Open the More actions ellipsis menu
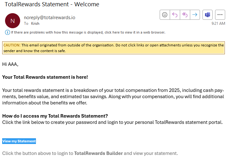This screenshot has height=159, width=228. point(220,15)
